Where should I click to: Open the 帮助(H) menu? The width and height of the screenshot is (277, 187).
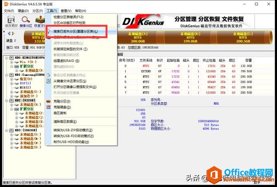click(81, 11)
